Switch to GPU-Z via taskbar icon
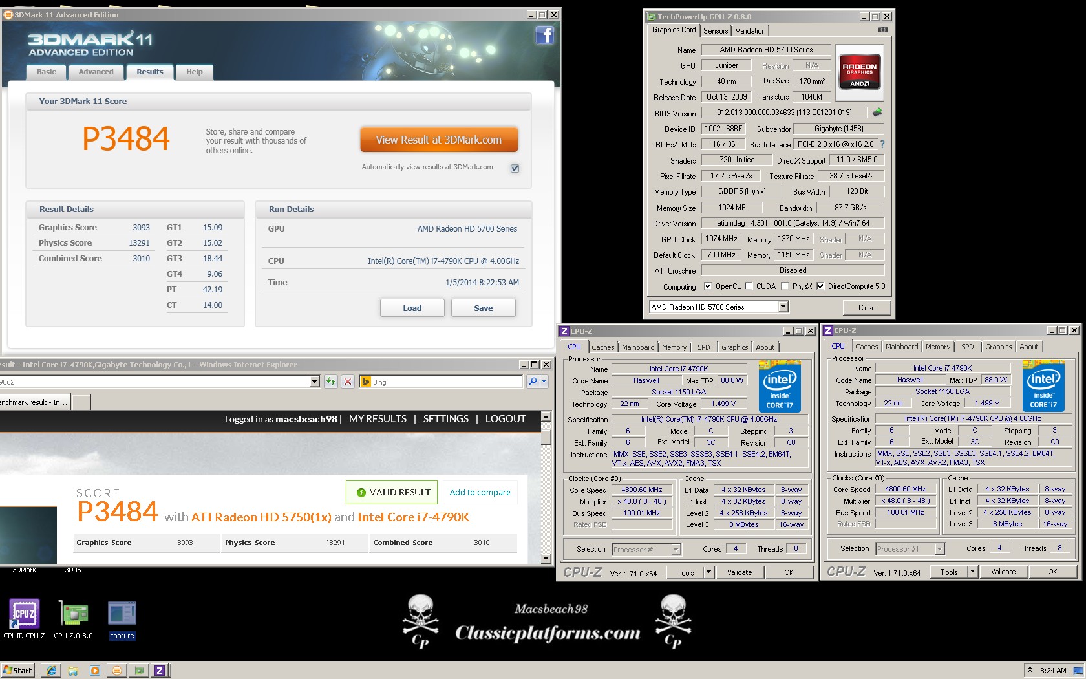Image resolution: width=1086 pixels, height=679 pixels. tap(139, 671)
